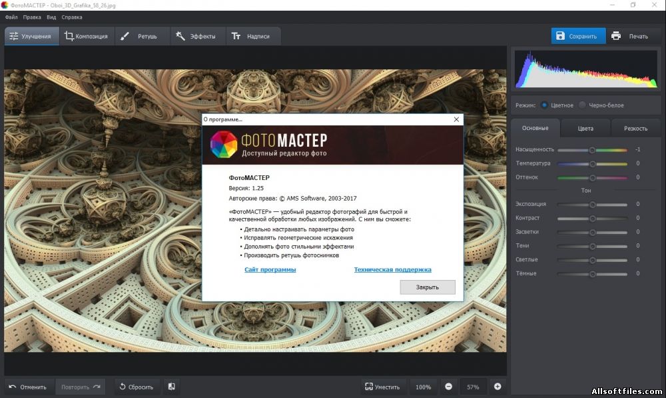Select the Черно-белое mode radio button
This screenshot has height=398, width=666.
pyautogui.click(x=582, y=105)
